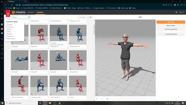This screenshot has height=105, width=186.
Task: Select the Sitting Yell animation thumbnail
Action: point(39,35)
